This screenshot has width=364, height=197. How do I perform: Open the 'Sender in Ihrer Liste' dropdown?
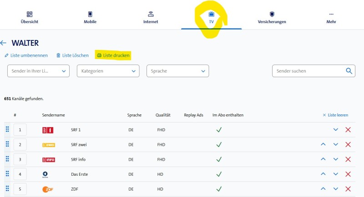click(x=39, y=71)
